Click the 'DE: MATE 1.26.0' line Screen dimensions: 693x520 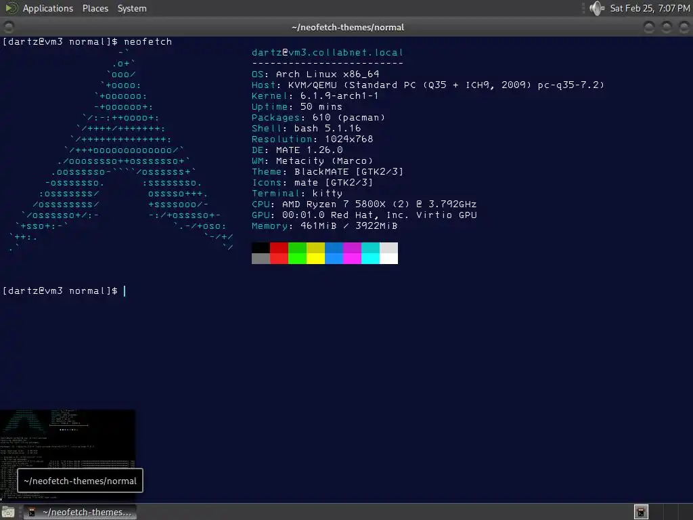click(297, 150)
